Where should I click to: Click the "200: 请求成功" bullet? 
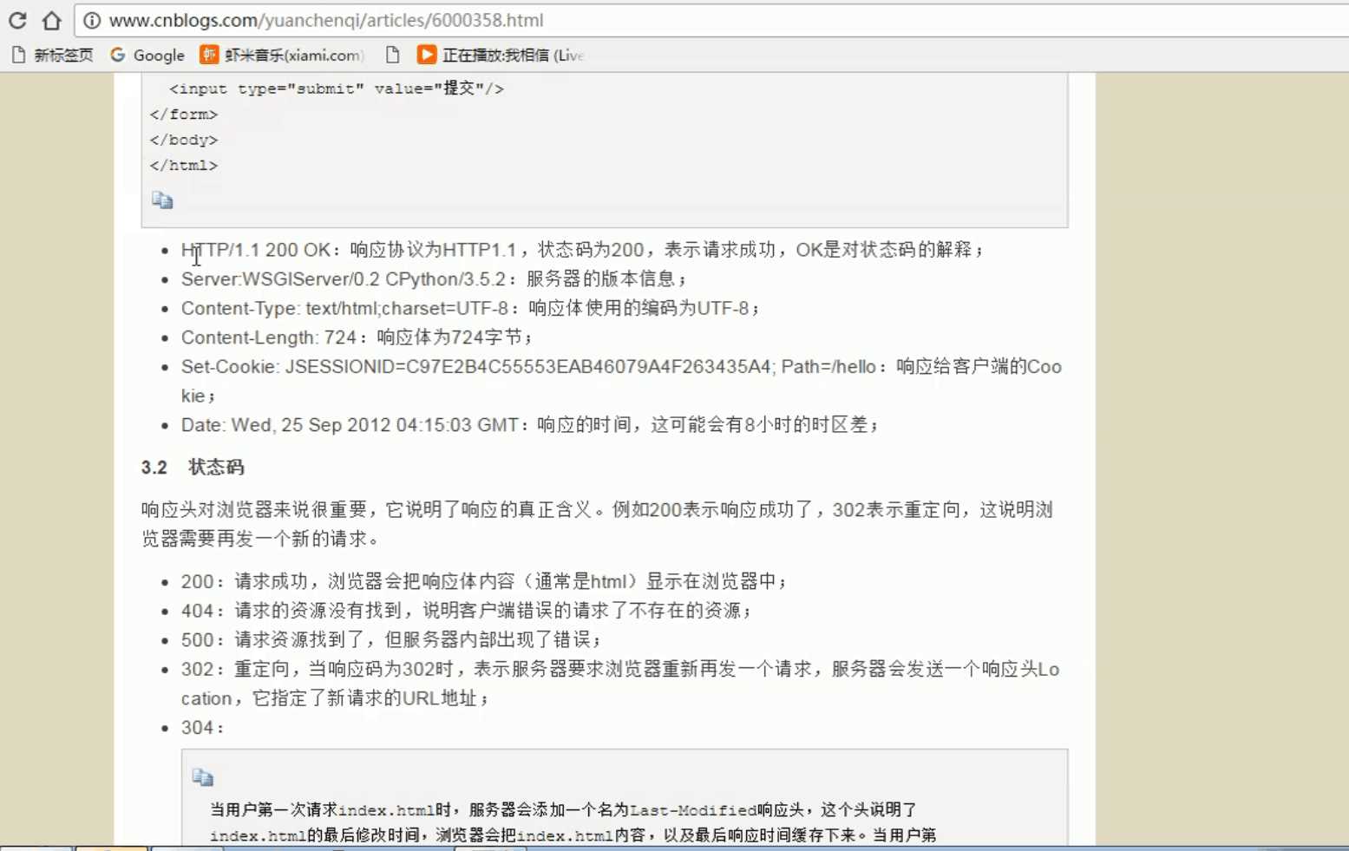pyautogui.click(x=484, y=582)
